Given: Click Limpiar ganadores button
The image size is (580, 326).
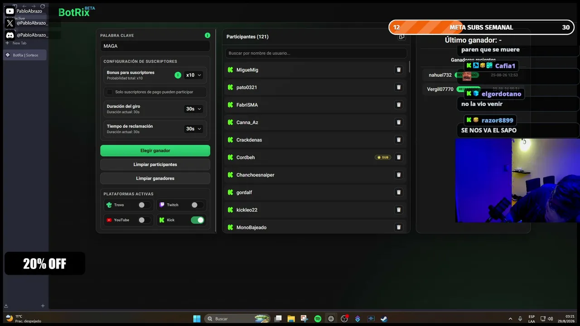Looking at the screenshot, I should point(155,178).
